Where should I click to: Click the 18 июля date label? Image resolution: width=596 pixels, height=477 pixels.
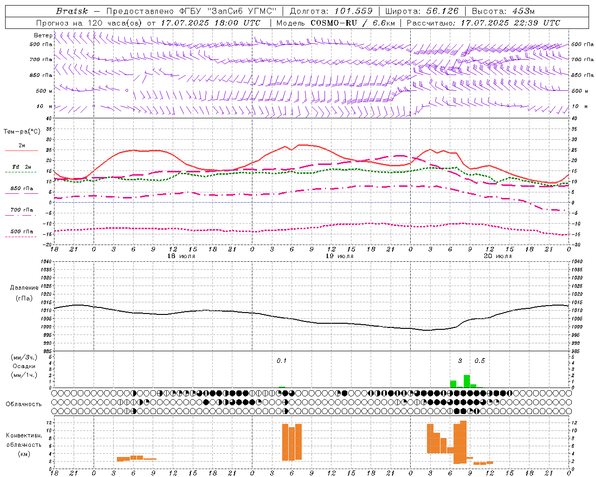click(x=181, y=256)
